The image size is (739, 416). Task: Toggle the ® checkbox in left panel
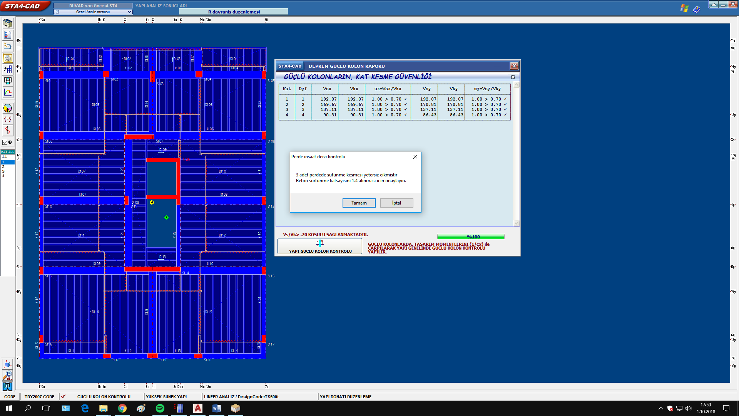coord(5,142)
